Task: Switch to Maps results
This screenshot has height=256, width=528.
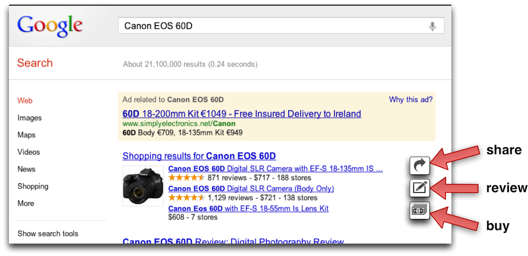Action: (26, 135)
